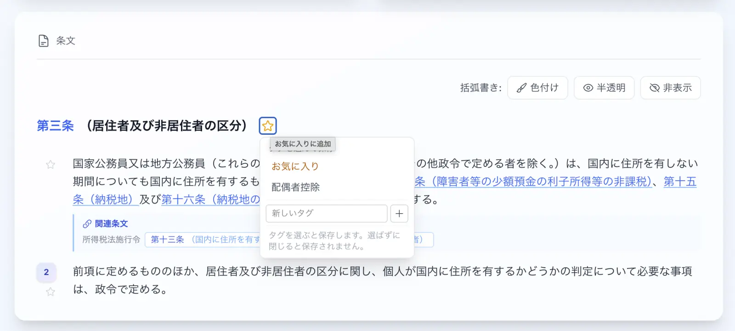The height and width of the screenshot is (331, 735).
Task: Click the paragraph number 2 badge
Action: point(46,272)
